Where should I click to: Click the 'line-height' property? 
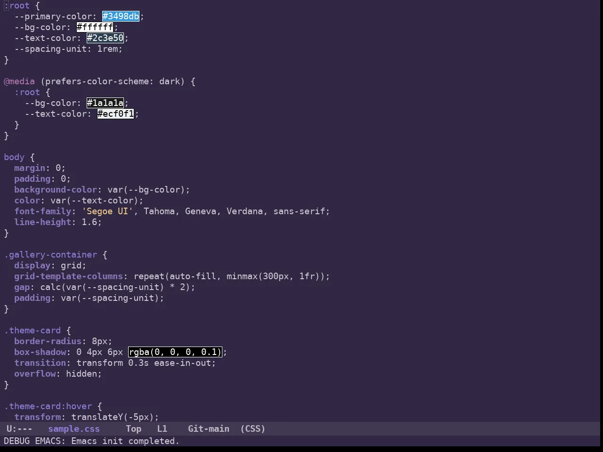[42, 222]
